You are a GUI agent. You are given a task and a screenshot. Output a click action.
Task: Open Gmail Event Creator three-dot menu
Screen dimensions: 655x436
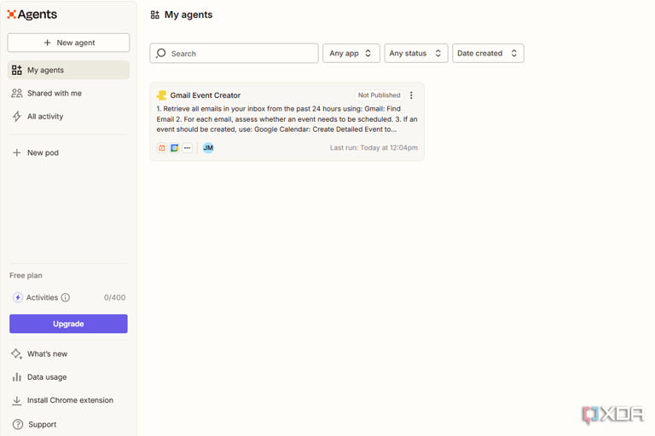[x=411, y=95]
